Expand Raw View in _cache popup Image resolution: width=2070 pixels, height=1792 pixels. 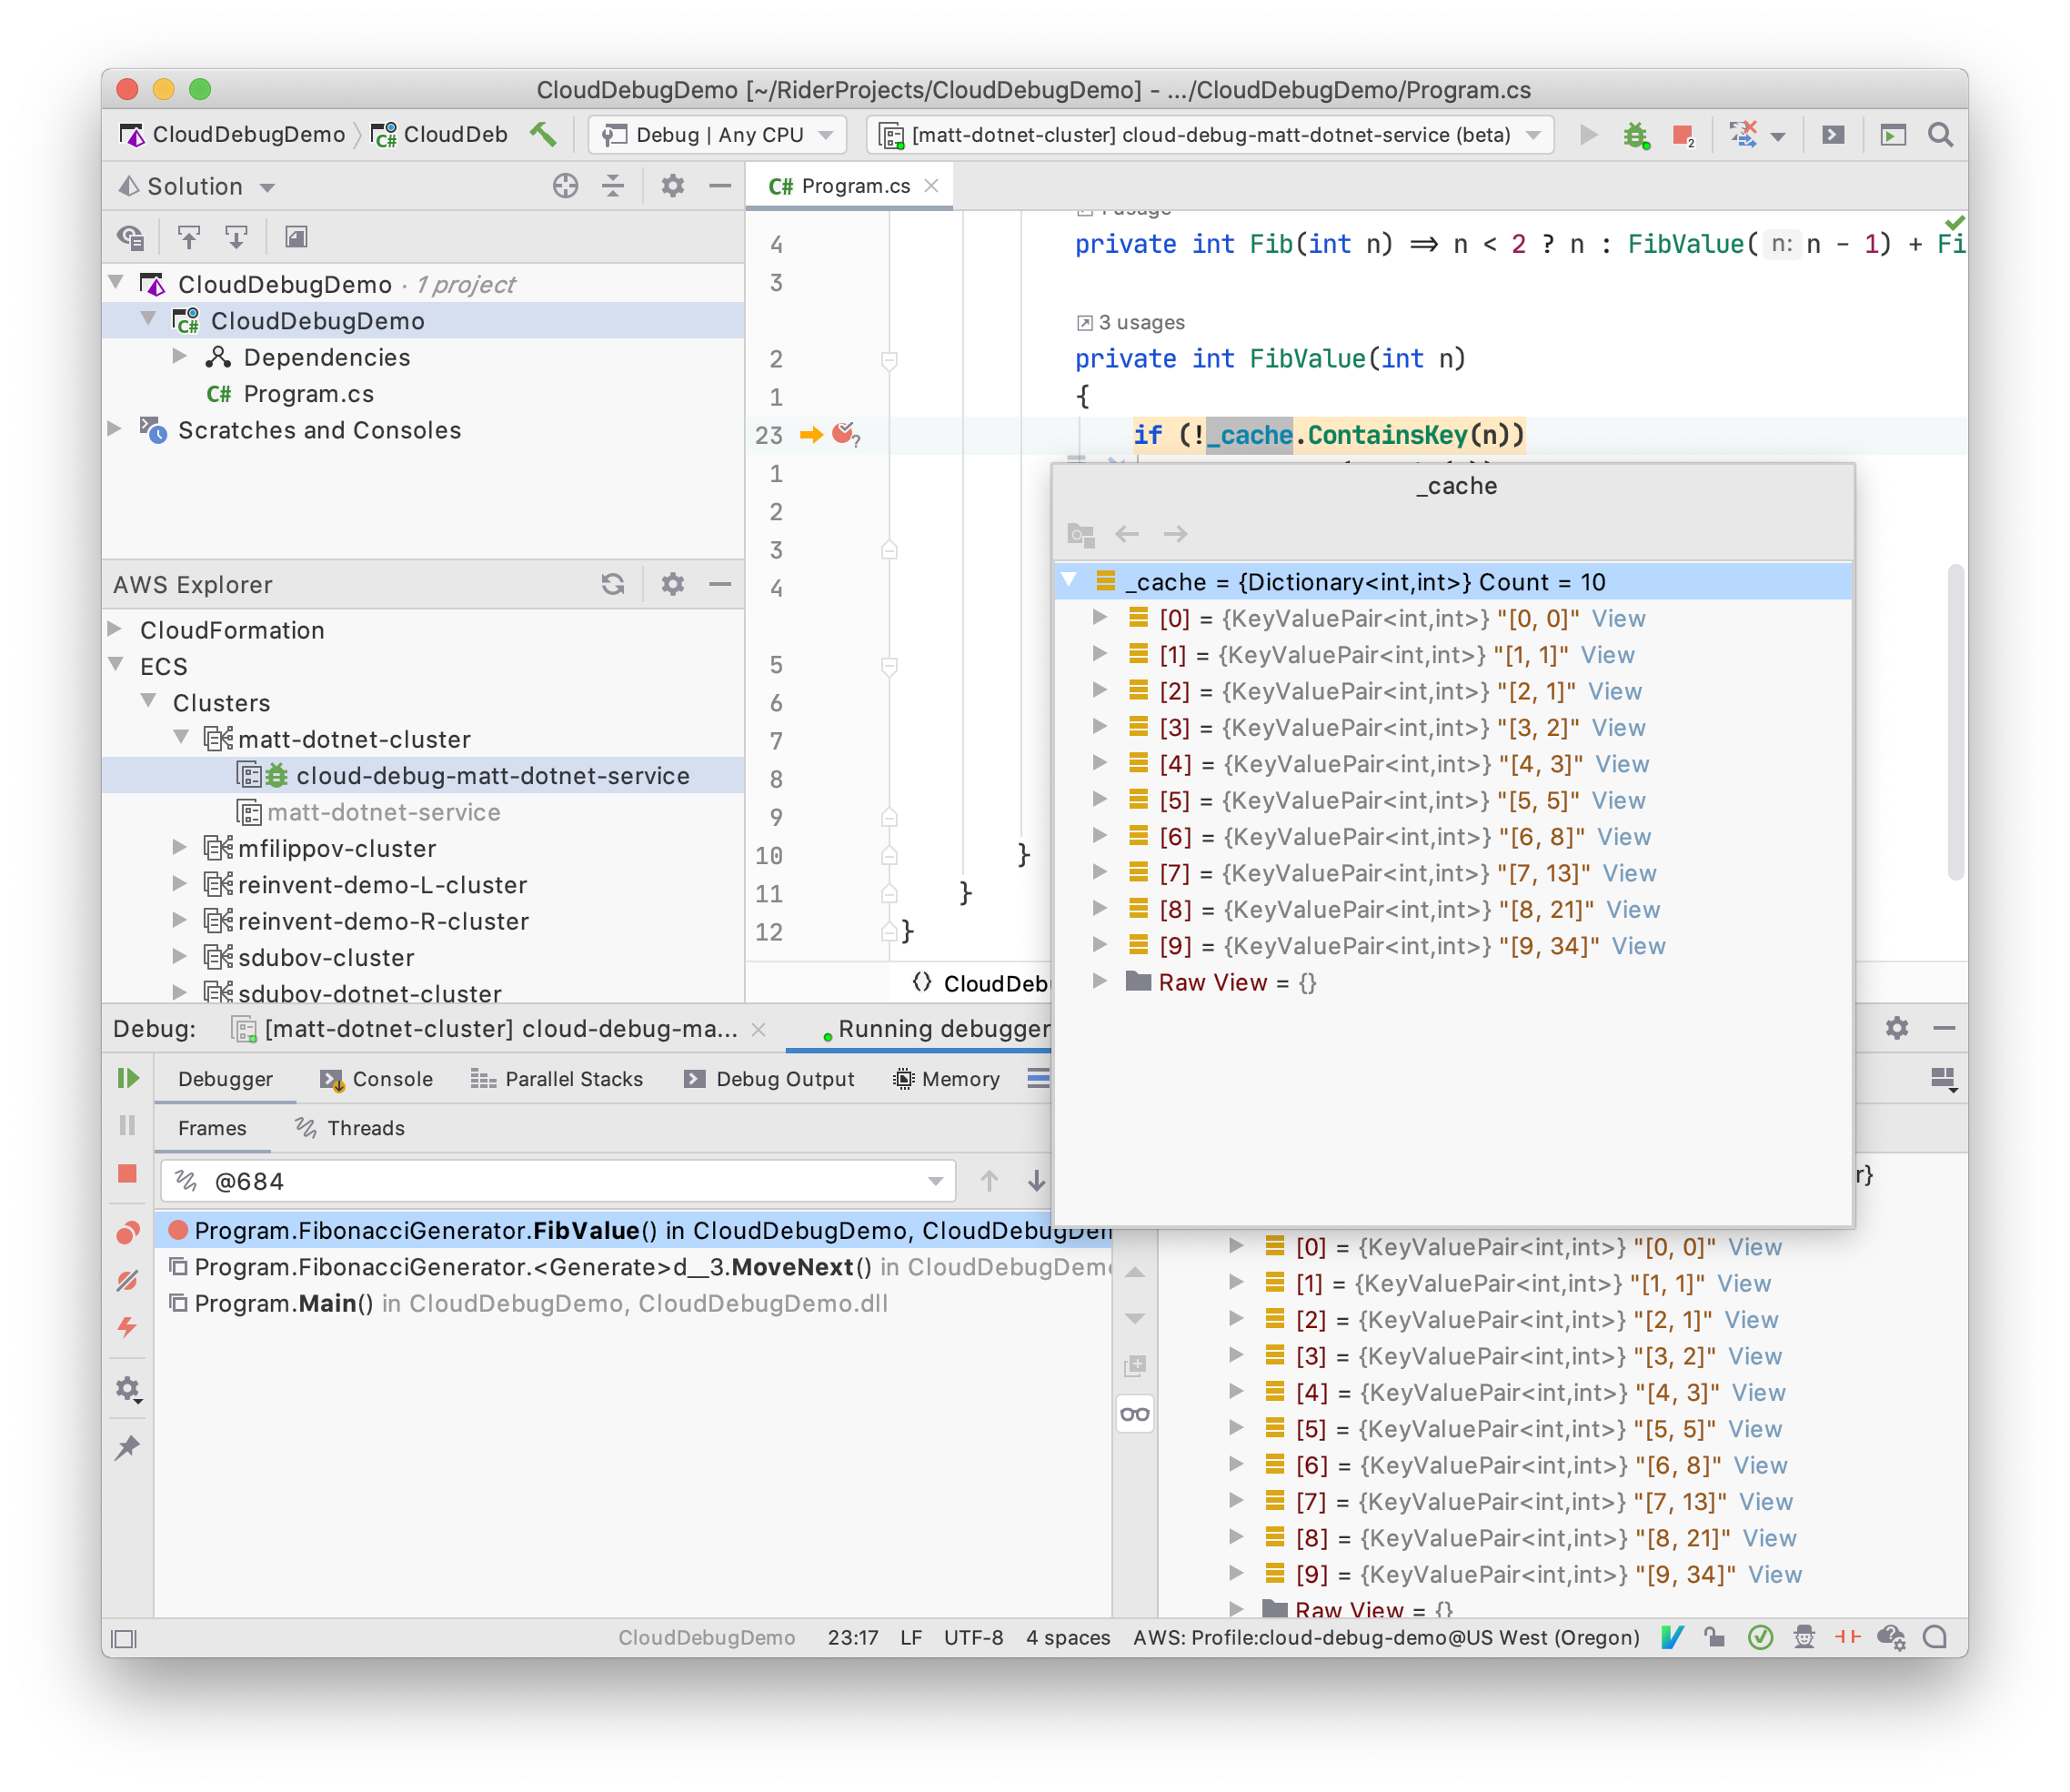pos(1099,981)
